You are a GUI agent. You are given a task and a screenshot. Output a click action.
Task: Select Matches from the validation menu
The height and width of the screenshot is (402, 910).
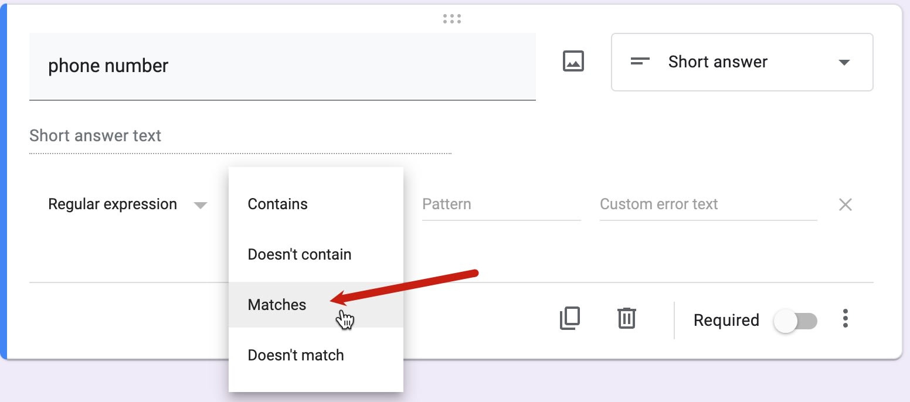pyautogui.click(x=276, y=305)
